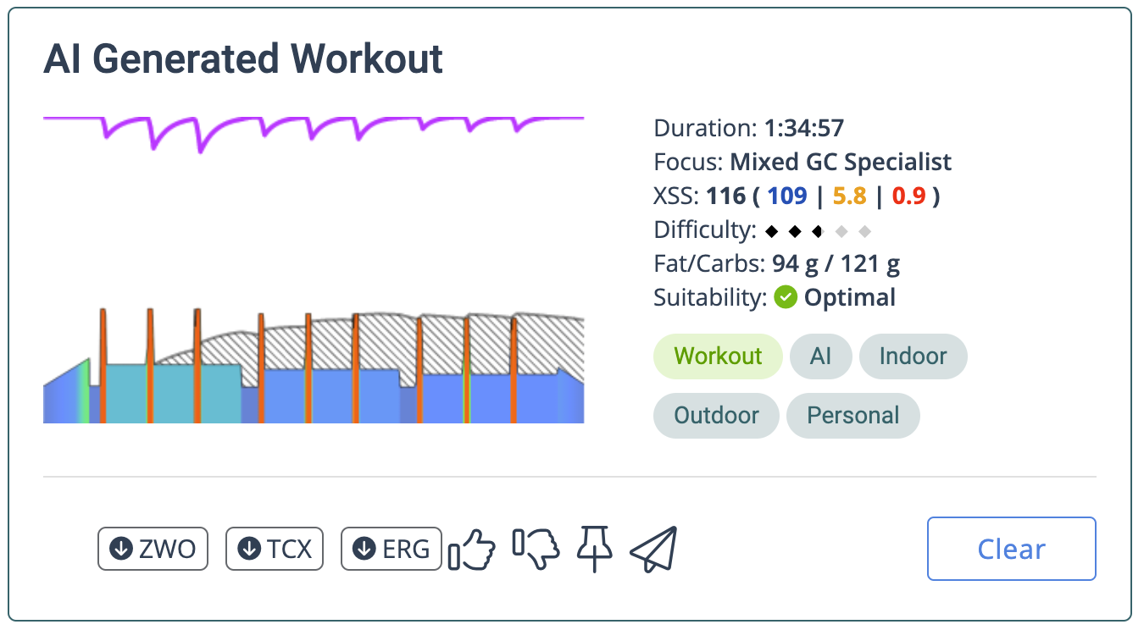Download the workout as ERG
The image size is (1144, 630).
coord(392,549)
